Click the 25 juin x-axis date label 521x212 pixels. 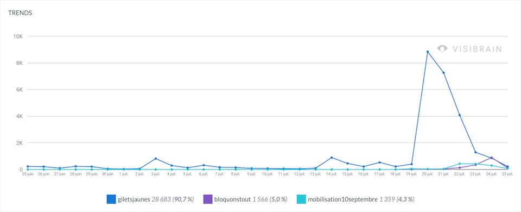(x=28, y=174)
